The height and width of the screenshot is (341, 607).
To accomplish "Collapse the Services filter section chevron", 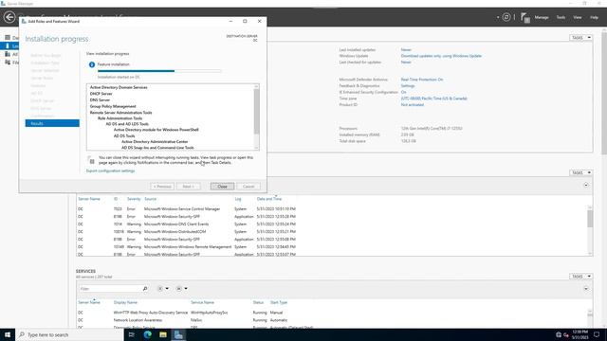I will click(586, 288).
